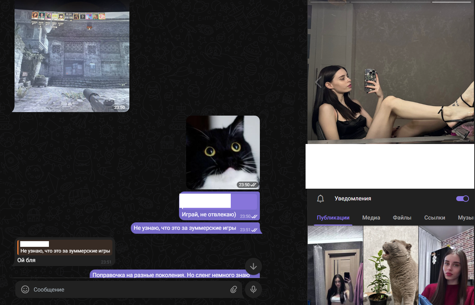
Task: Click the large profile photo
Action: (390, 73)
